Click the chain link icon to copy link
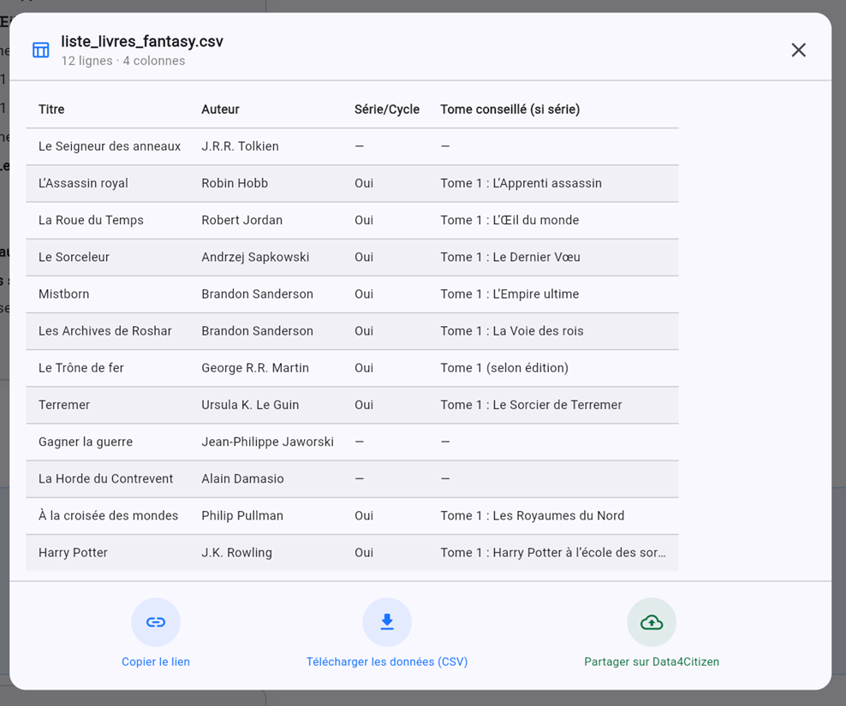 (155, 622)
